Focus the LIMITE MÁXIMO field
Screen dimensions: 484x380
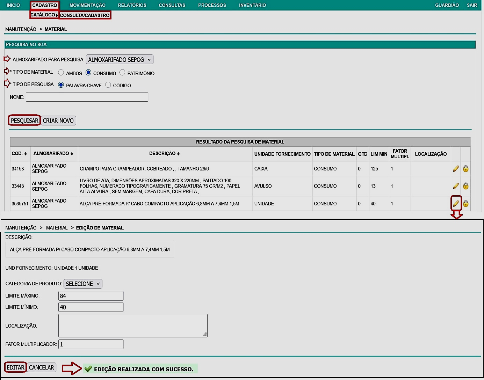point(91,296)
